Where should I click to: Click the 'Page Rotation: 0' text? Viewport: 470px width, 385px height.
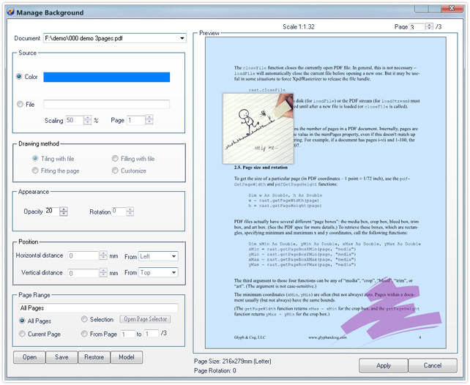pyautogui.click(x=215, y=370)
